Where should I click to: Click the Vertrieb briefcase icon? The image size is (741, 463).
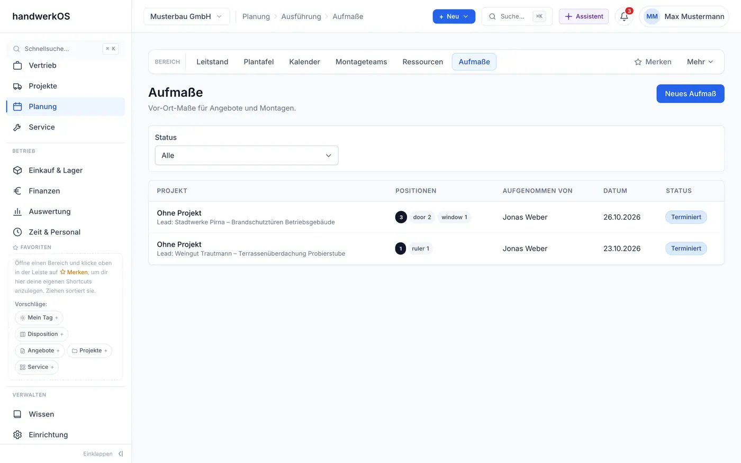[17, 66]
